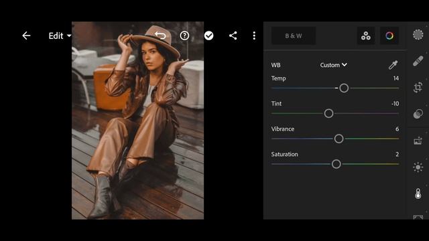The image size is (429, 241).
Task: Open the Auto enhance photo icon
Action: click(x=418, y=141)
